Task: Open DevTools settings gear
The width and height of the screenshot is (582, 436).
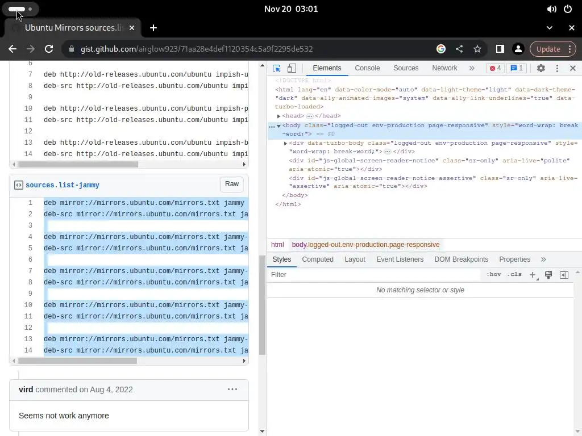Action: click(541, 68)
